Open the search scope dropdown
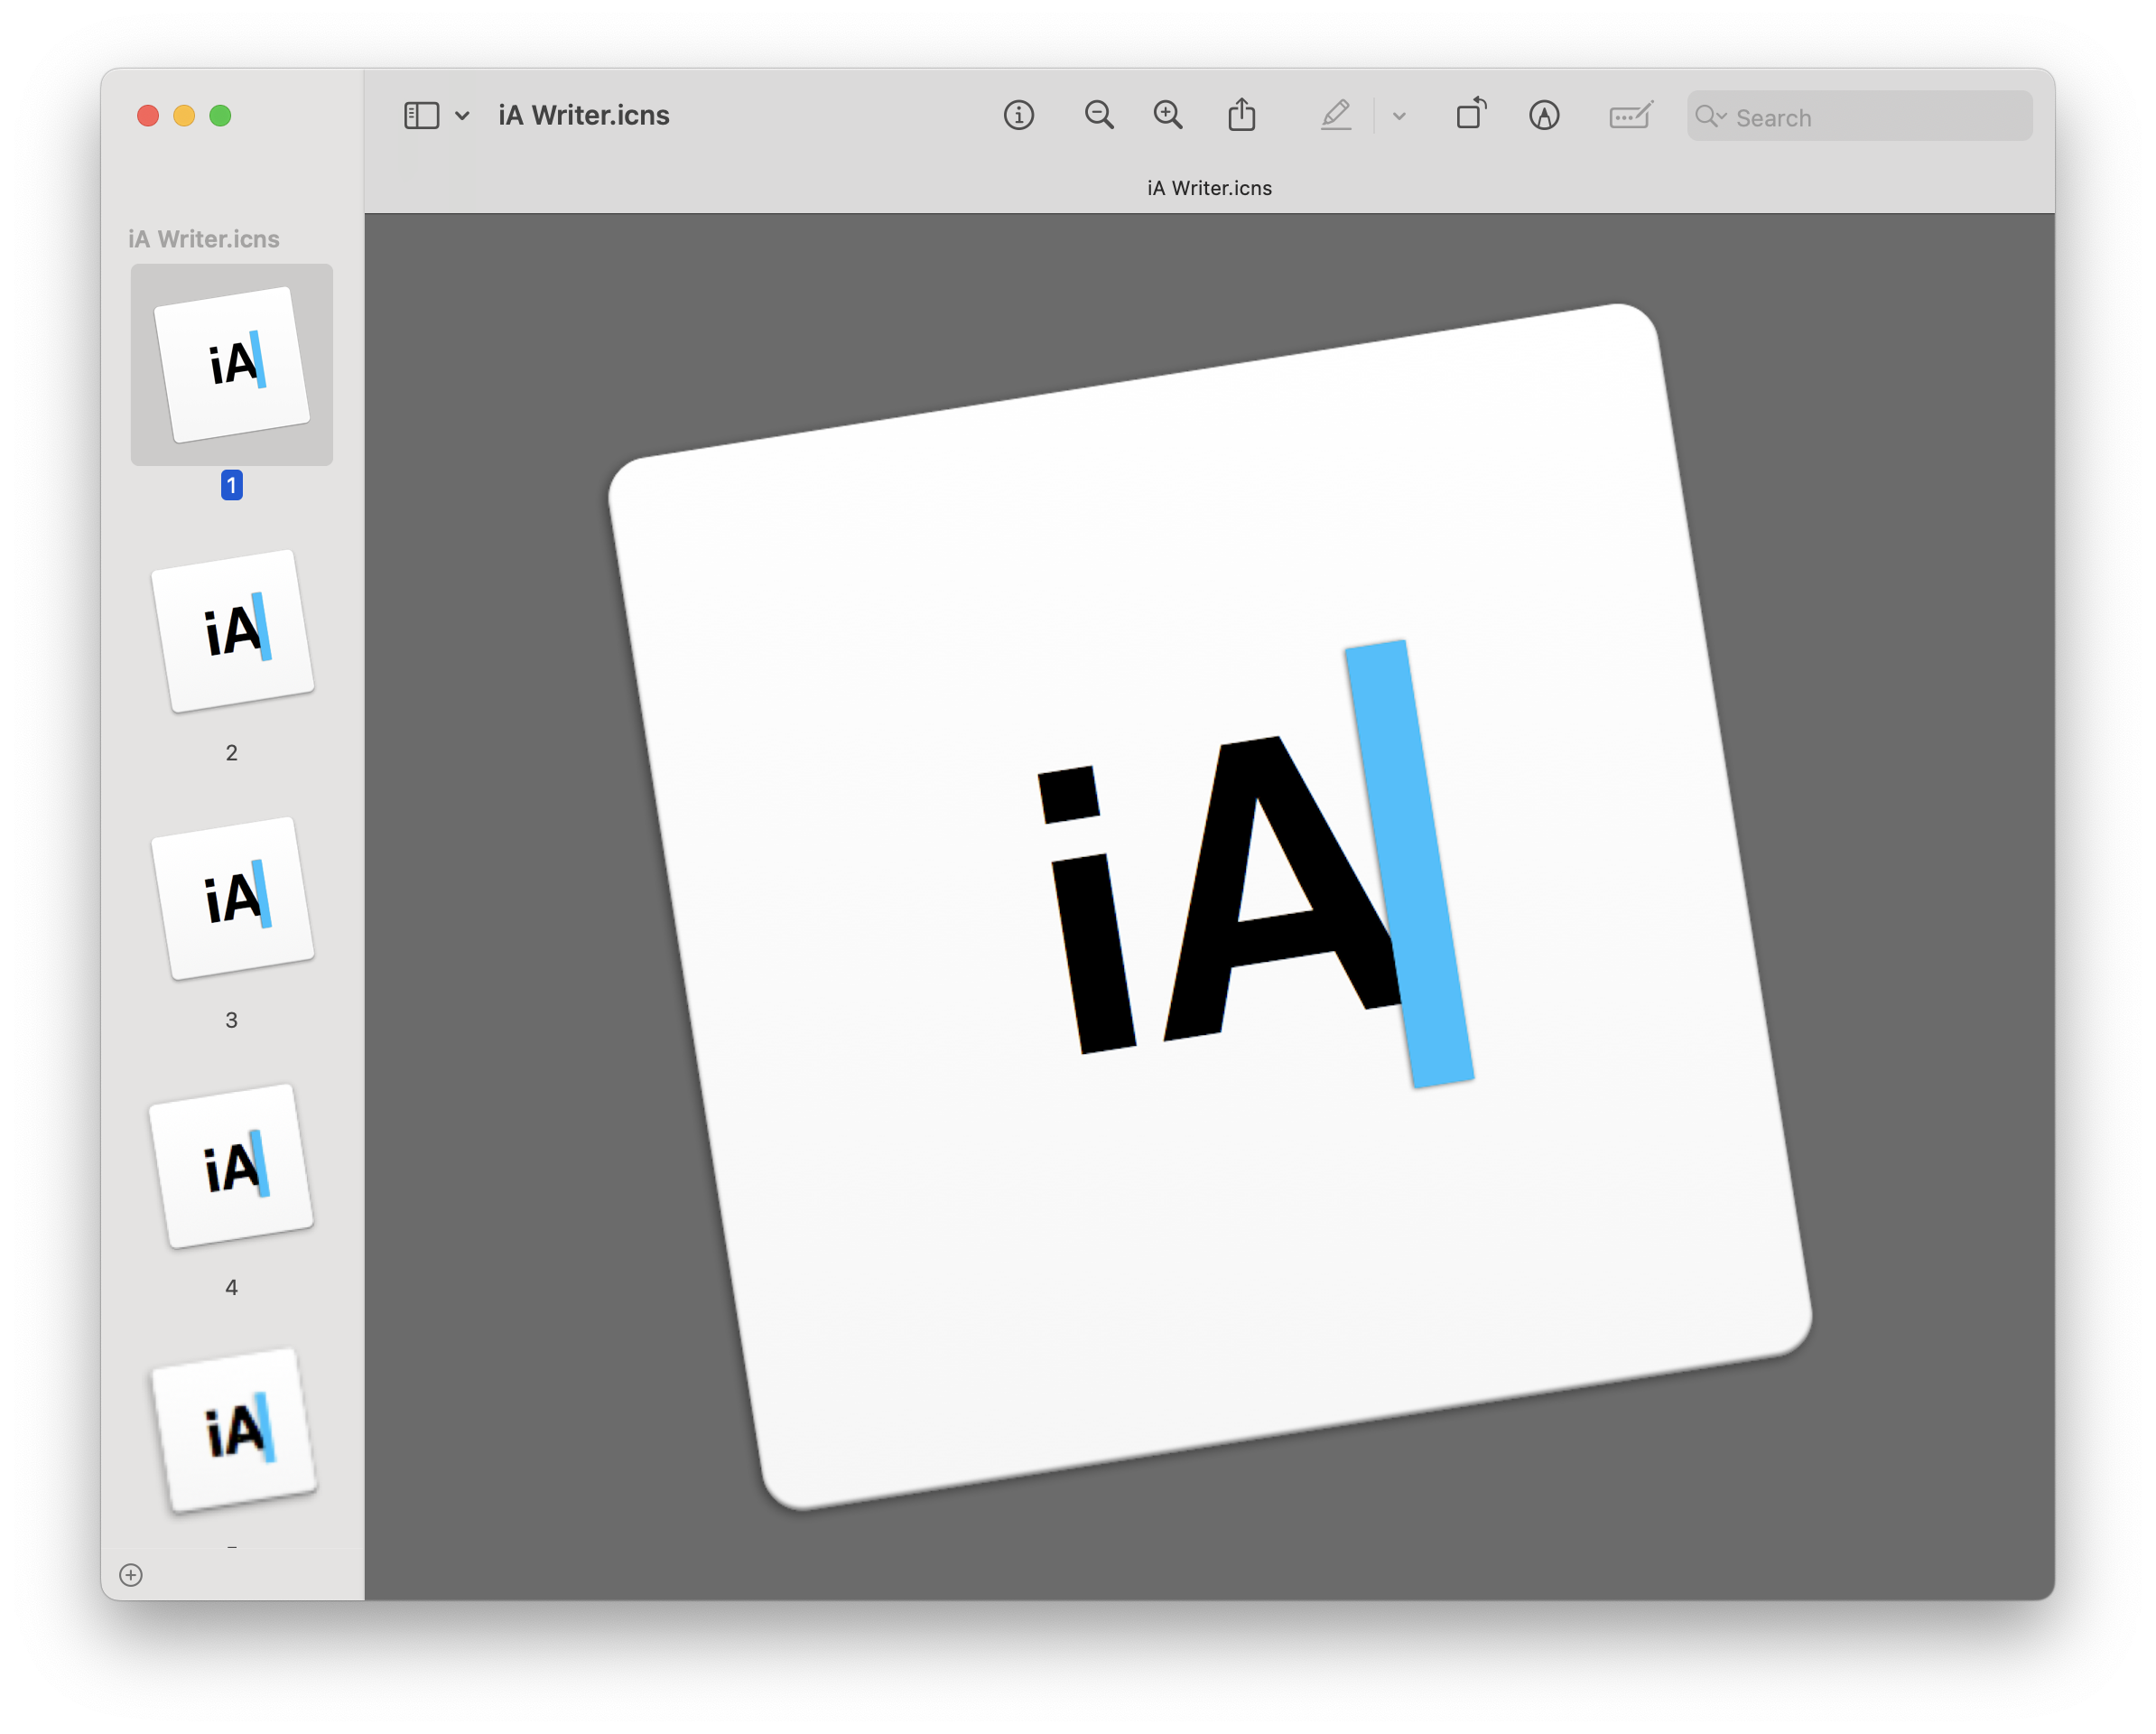 point(1712,117)
